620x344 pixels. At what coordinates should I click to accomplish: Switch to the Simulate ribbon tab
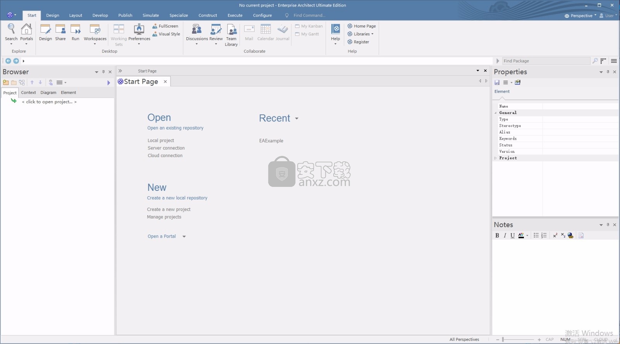pyautogui.click(x=151, y=16)
